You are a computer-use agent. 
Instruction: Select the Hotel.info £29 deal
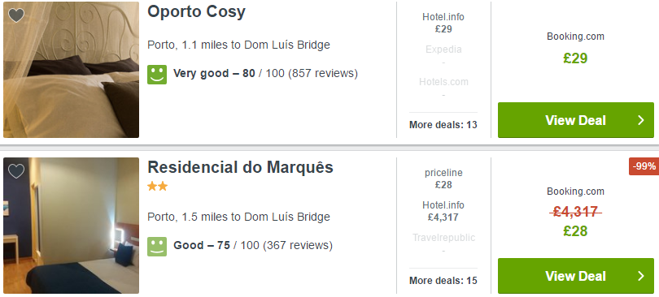(443, 23)
